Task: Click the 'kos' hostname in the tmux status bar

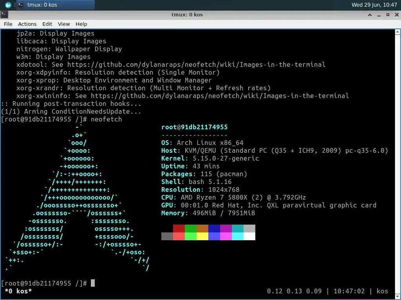Action: coord(382,291)
